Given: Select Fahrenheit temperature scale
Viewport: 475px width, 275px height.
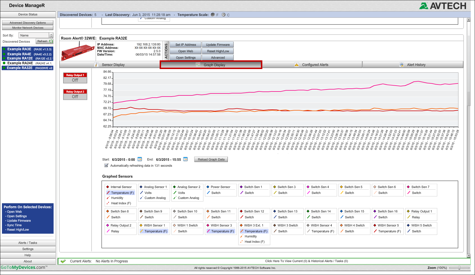Looking at the screenshot, I should (x=213, y=15).
